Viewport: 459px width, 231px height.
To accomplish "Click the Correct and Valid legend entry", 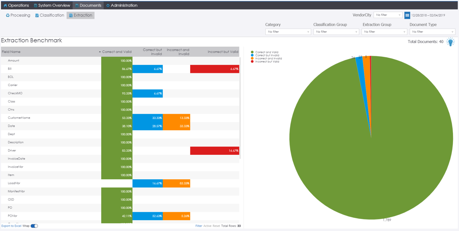I will 267,52.
